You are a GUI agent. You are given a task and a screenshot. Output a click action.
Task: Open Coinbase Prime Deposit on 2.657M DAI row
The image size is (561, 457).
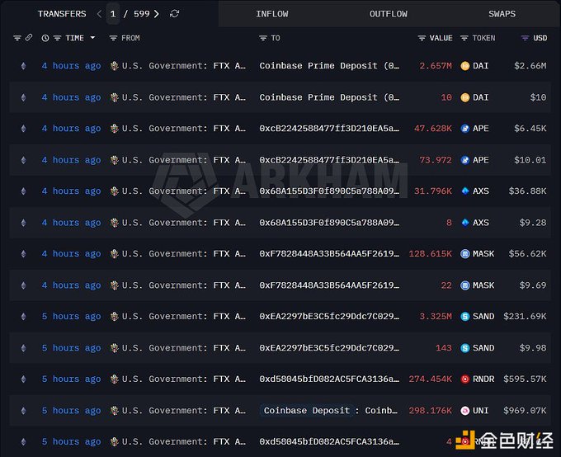pos(329,66)
